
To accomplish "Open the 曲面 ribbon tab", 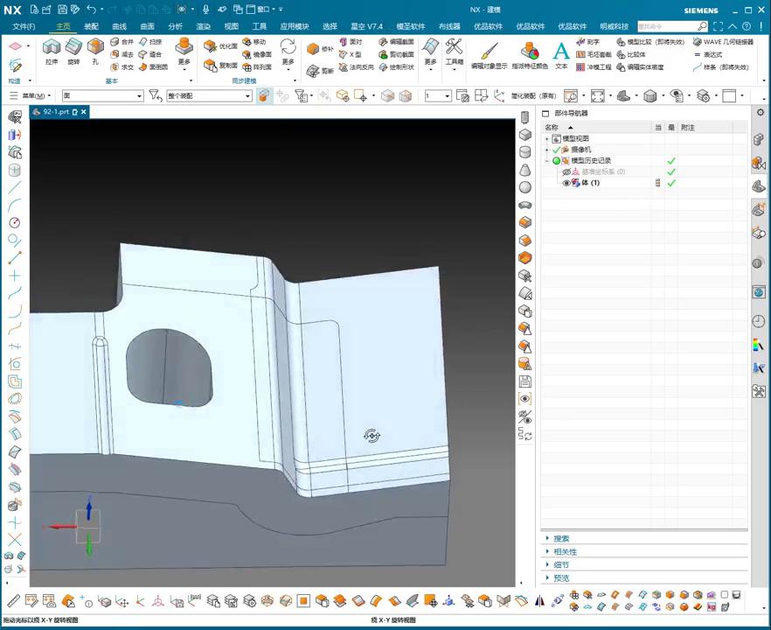I will tap(147, 26).
